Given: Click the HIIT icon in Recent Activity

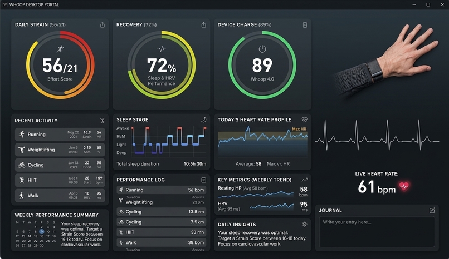Looking at the screenshot, I should tap(22, 180).
